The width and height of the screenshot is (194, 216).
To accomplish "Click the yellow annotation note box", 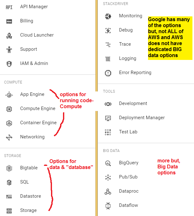I will click(x=170, y=38).
